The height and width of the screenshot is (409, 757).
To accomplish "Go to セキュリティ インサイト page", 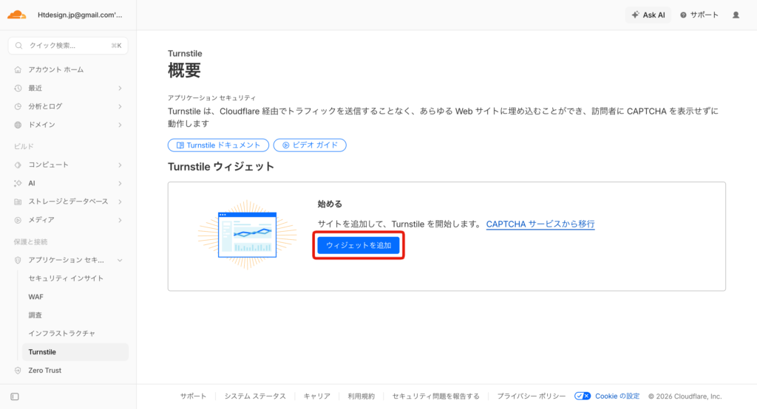I will (66, 278).
